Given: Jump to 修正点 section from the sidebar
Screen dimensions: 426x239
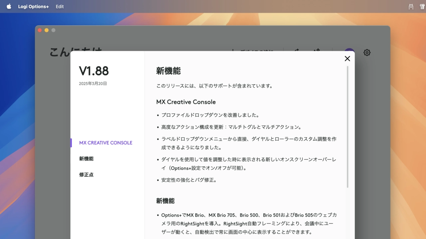Looking at the screenshot, I should tap(86, 175).
